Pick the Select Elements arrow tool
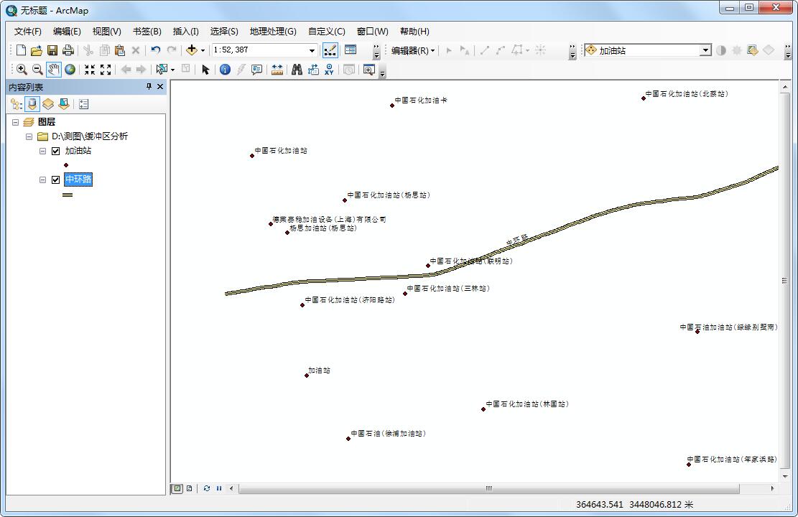The image size is (798, 517). coord(205,69)
